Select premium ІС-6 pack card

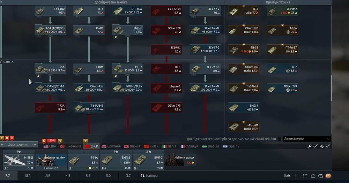click(x=244, y=11)
